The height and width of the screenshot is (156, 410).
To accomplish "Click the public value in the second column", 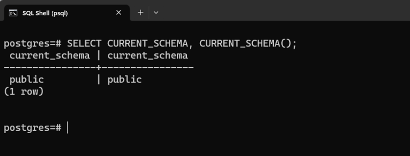I will click(124, 80).
